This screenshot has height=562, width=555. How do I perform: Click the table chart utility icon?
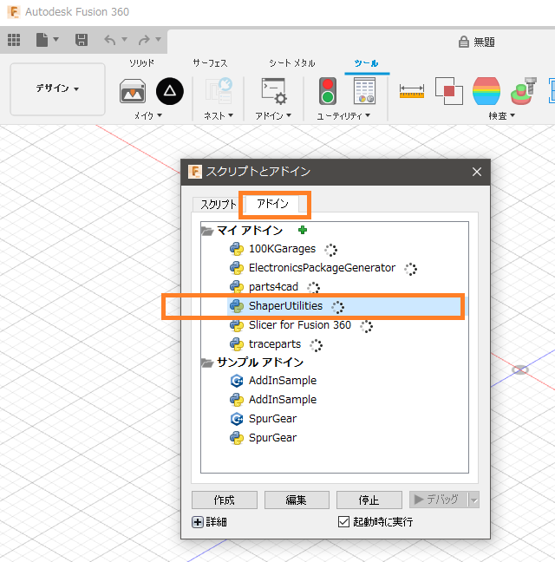pos(365,91)
